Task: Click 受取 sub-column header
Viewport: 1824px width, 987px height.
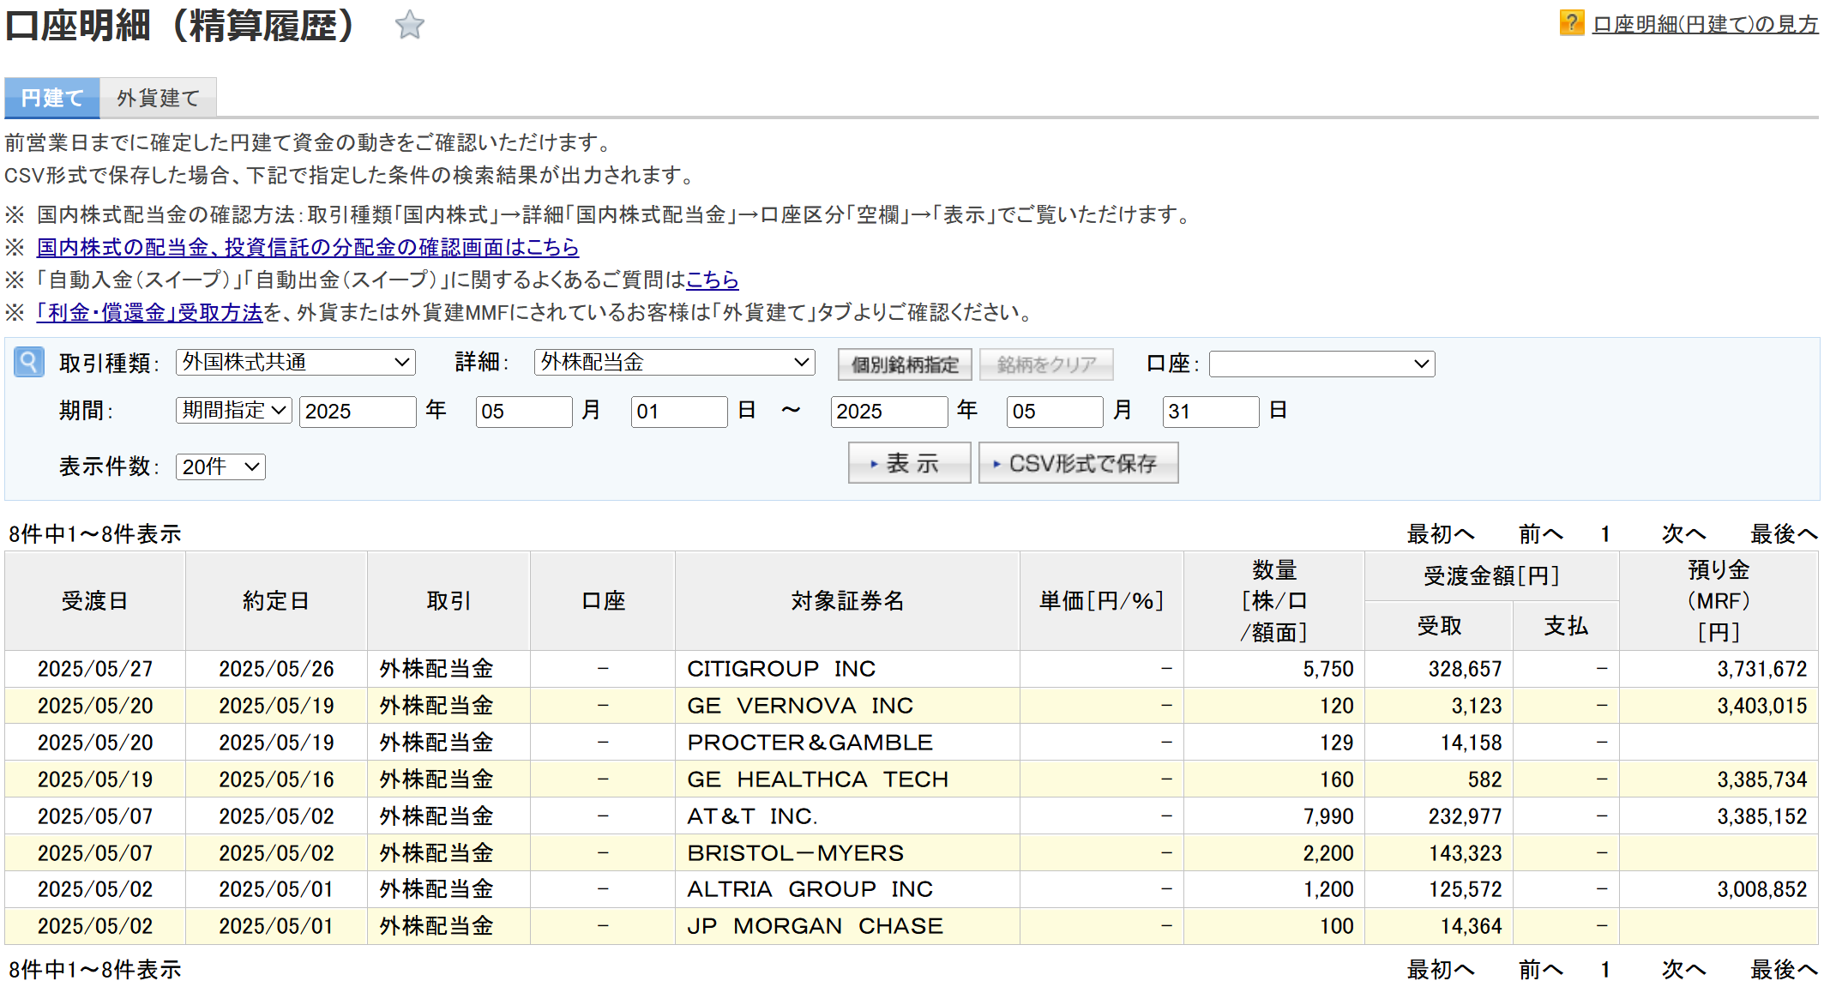Action: point(1438,626)
